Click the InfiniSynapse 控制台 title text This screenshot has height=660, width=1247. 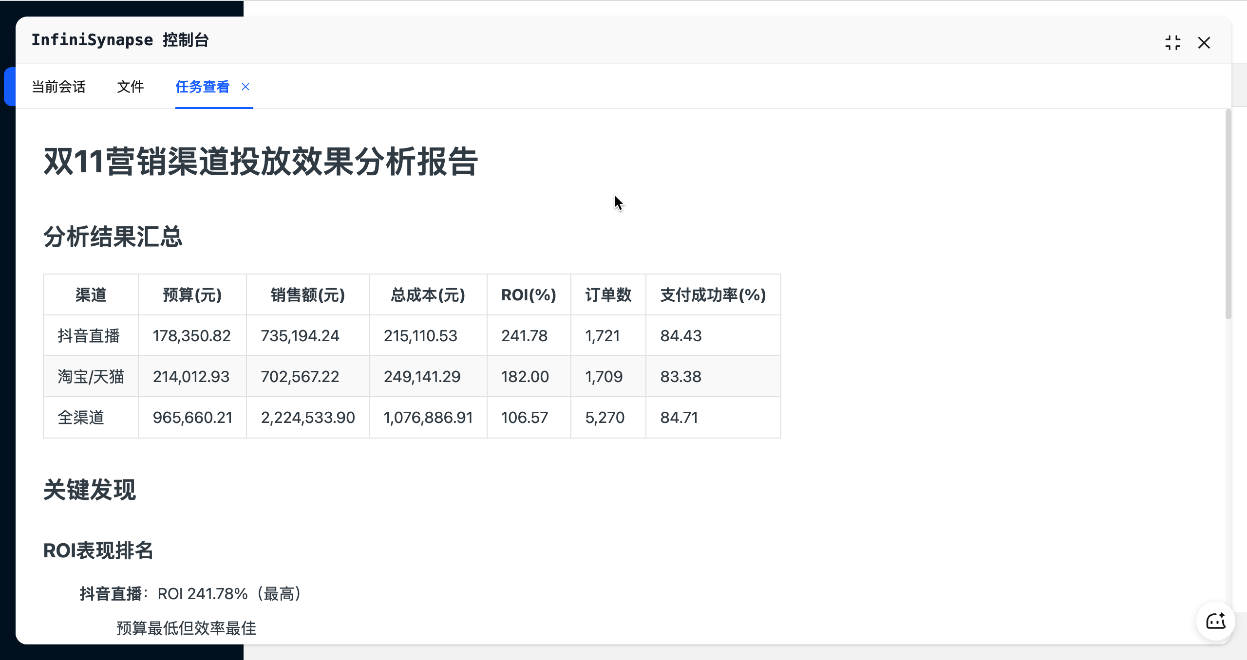[120, 40]
